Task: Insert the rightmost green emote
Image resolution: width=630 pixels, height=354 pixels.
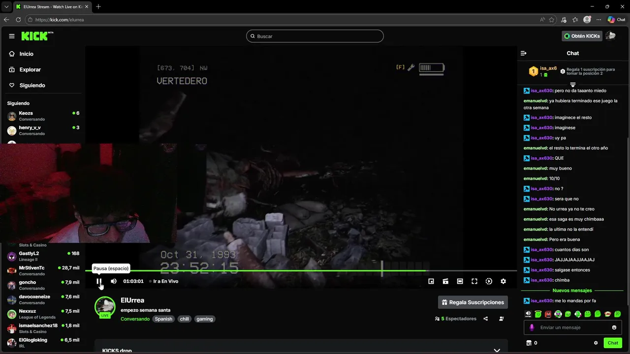Action: (618, 314)
